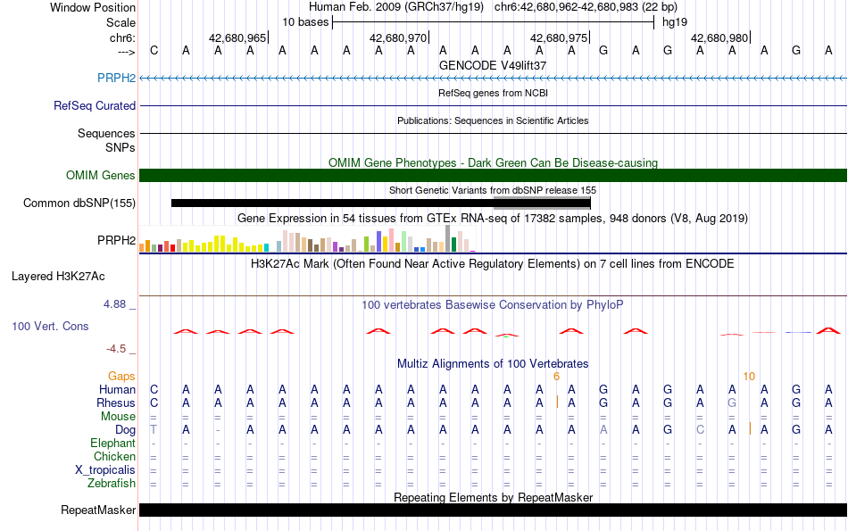The image size is (848, 531).
Task: Click the 100 Vert. Cons label
Action: click(x=50, y=326)
